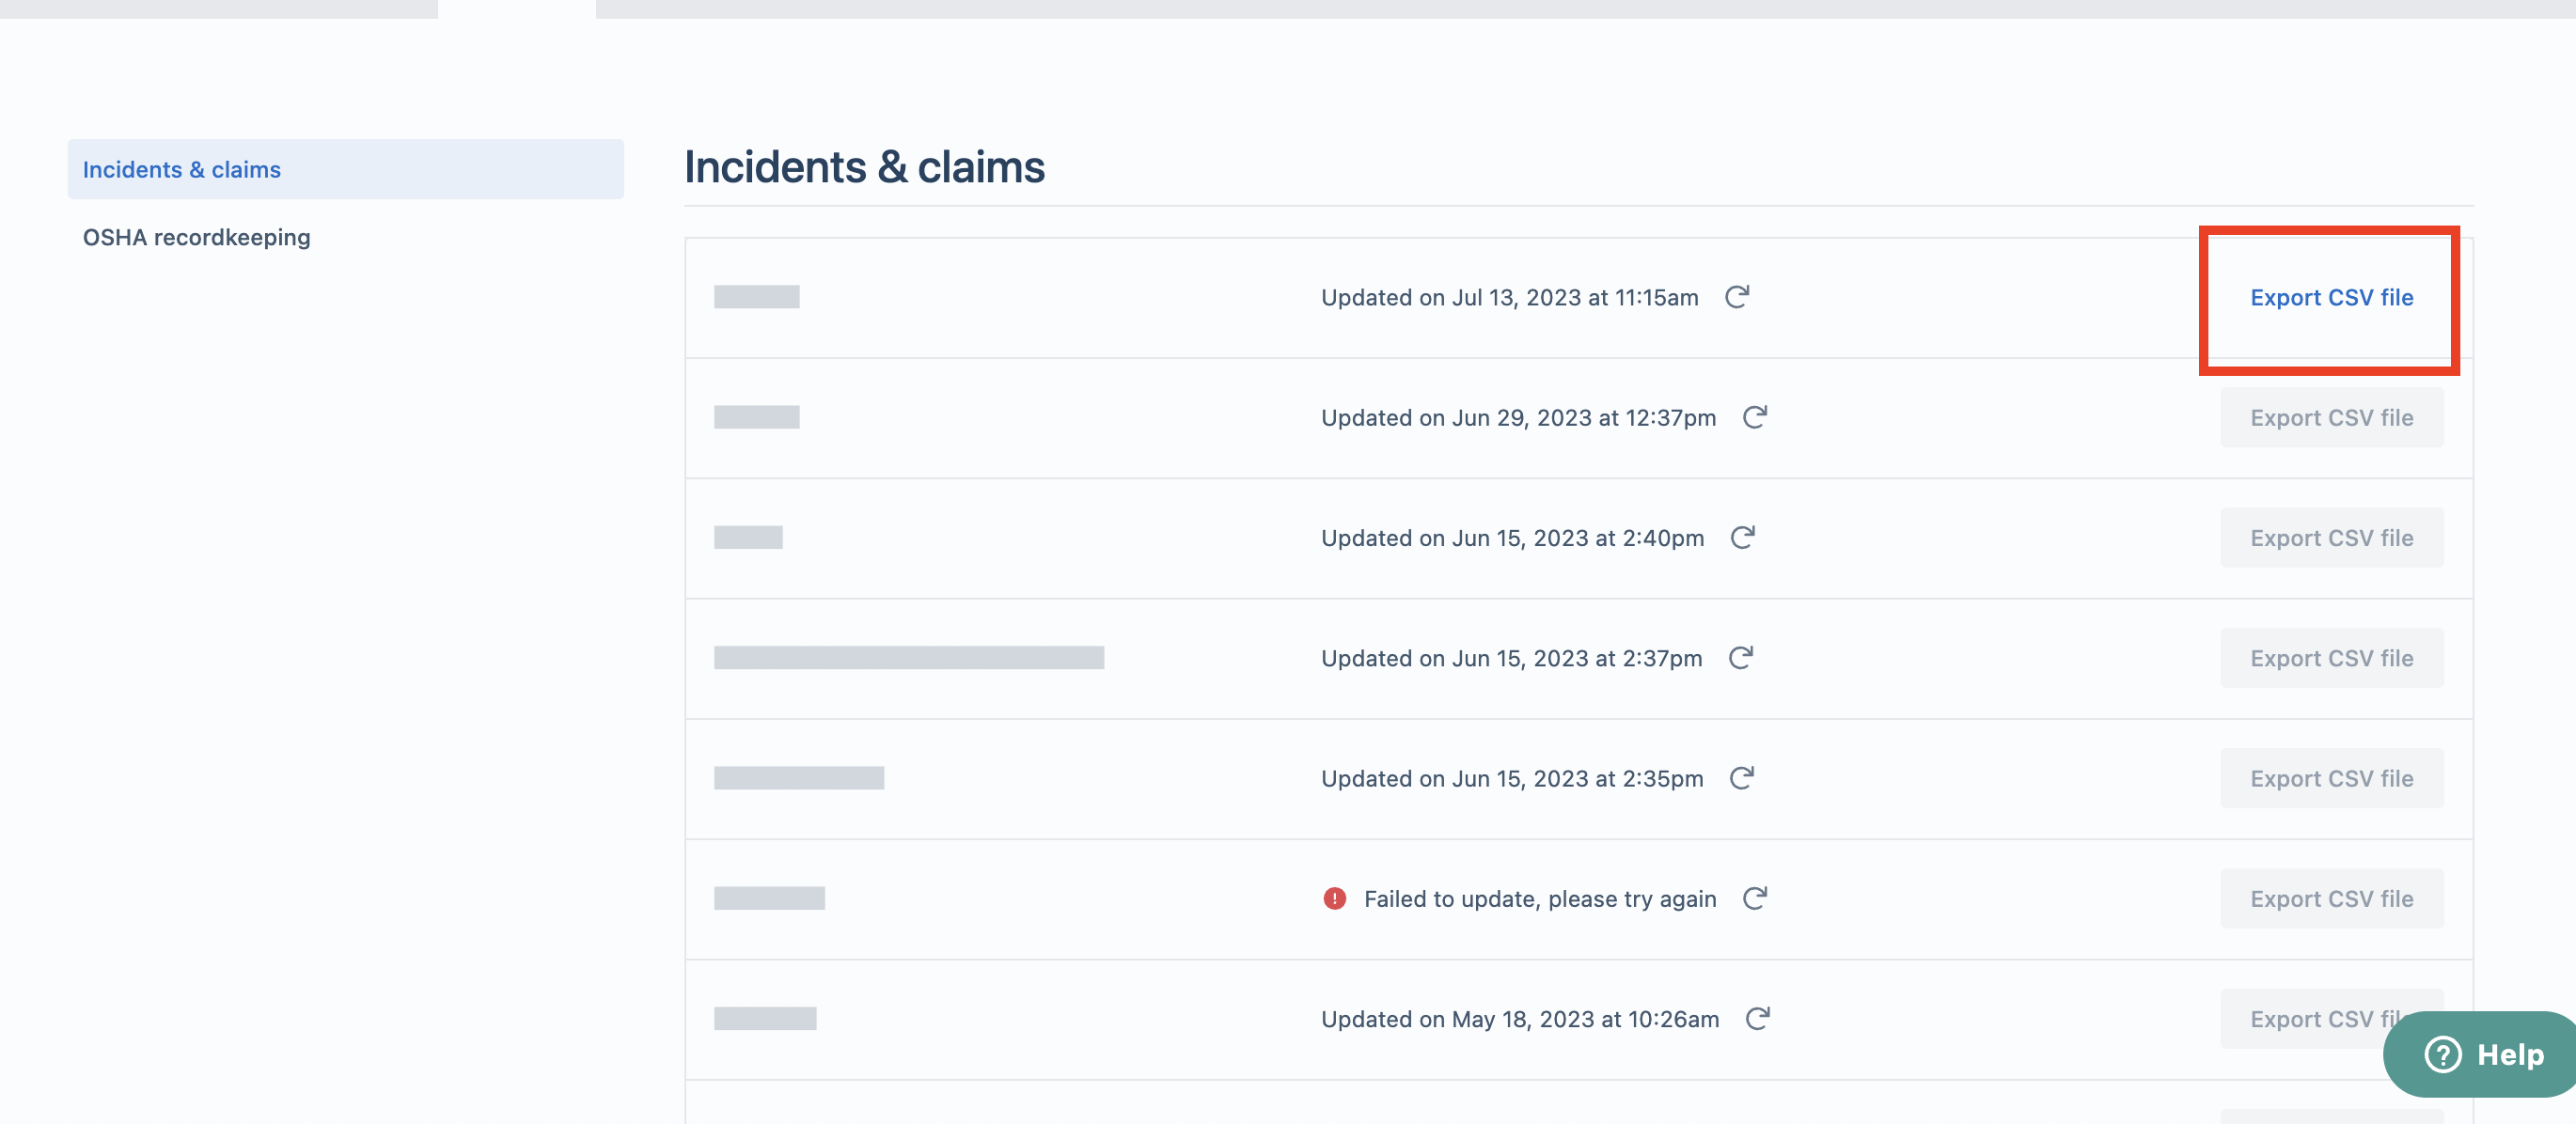2576x1124 pixels.
Task: Select 'Updated on Jun 29, 2023 at 12:37pm' text
Action: (1518, 417)
